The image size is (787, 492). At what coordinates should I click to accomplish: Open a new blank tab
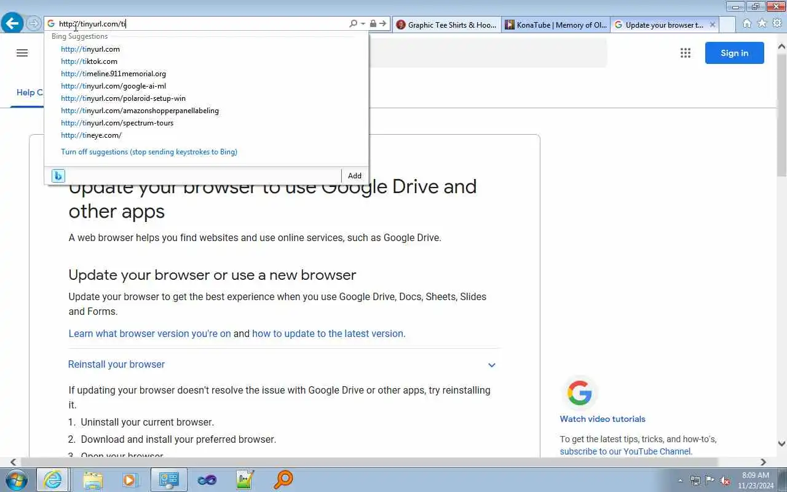pos(727,25)
